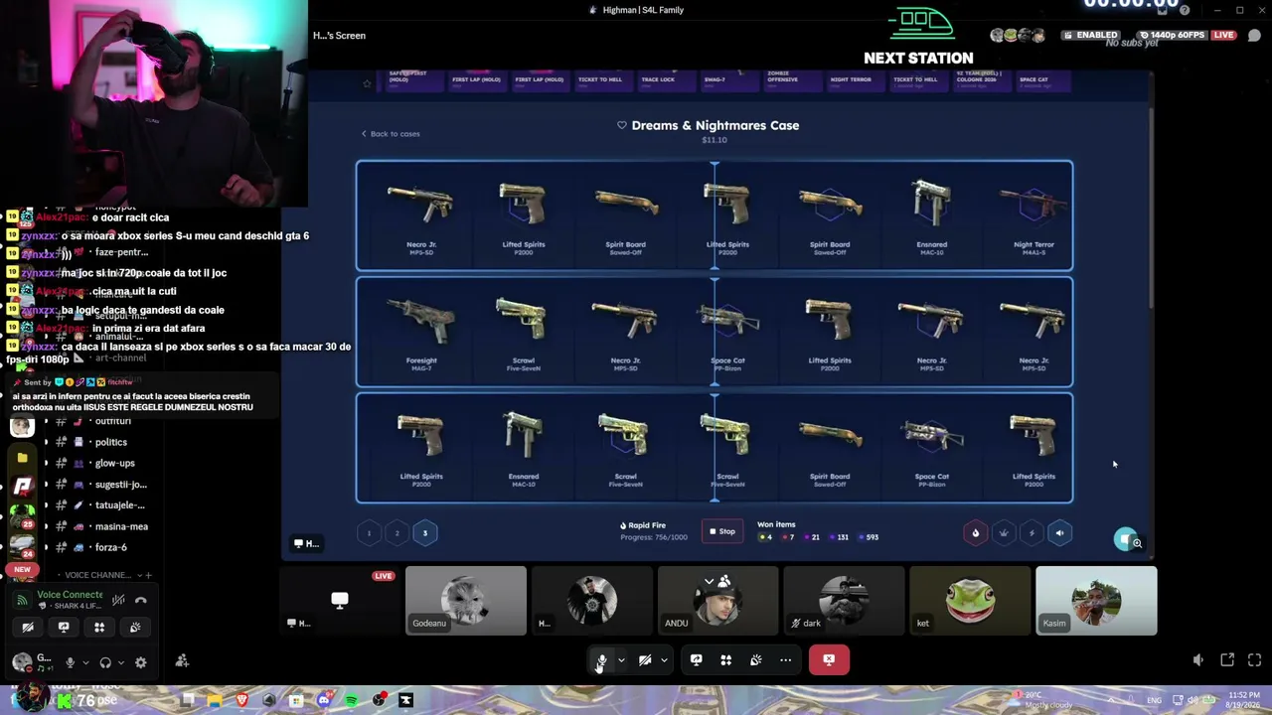Viewport: 1272px width, 715px height.
Task: Toggle camera in the bottom call controls
Action: pos(645,660)
